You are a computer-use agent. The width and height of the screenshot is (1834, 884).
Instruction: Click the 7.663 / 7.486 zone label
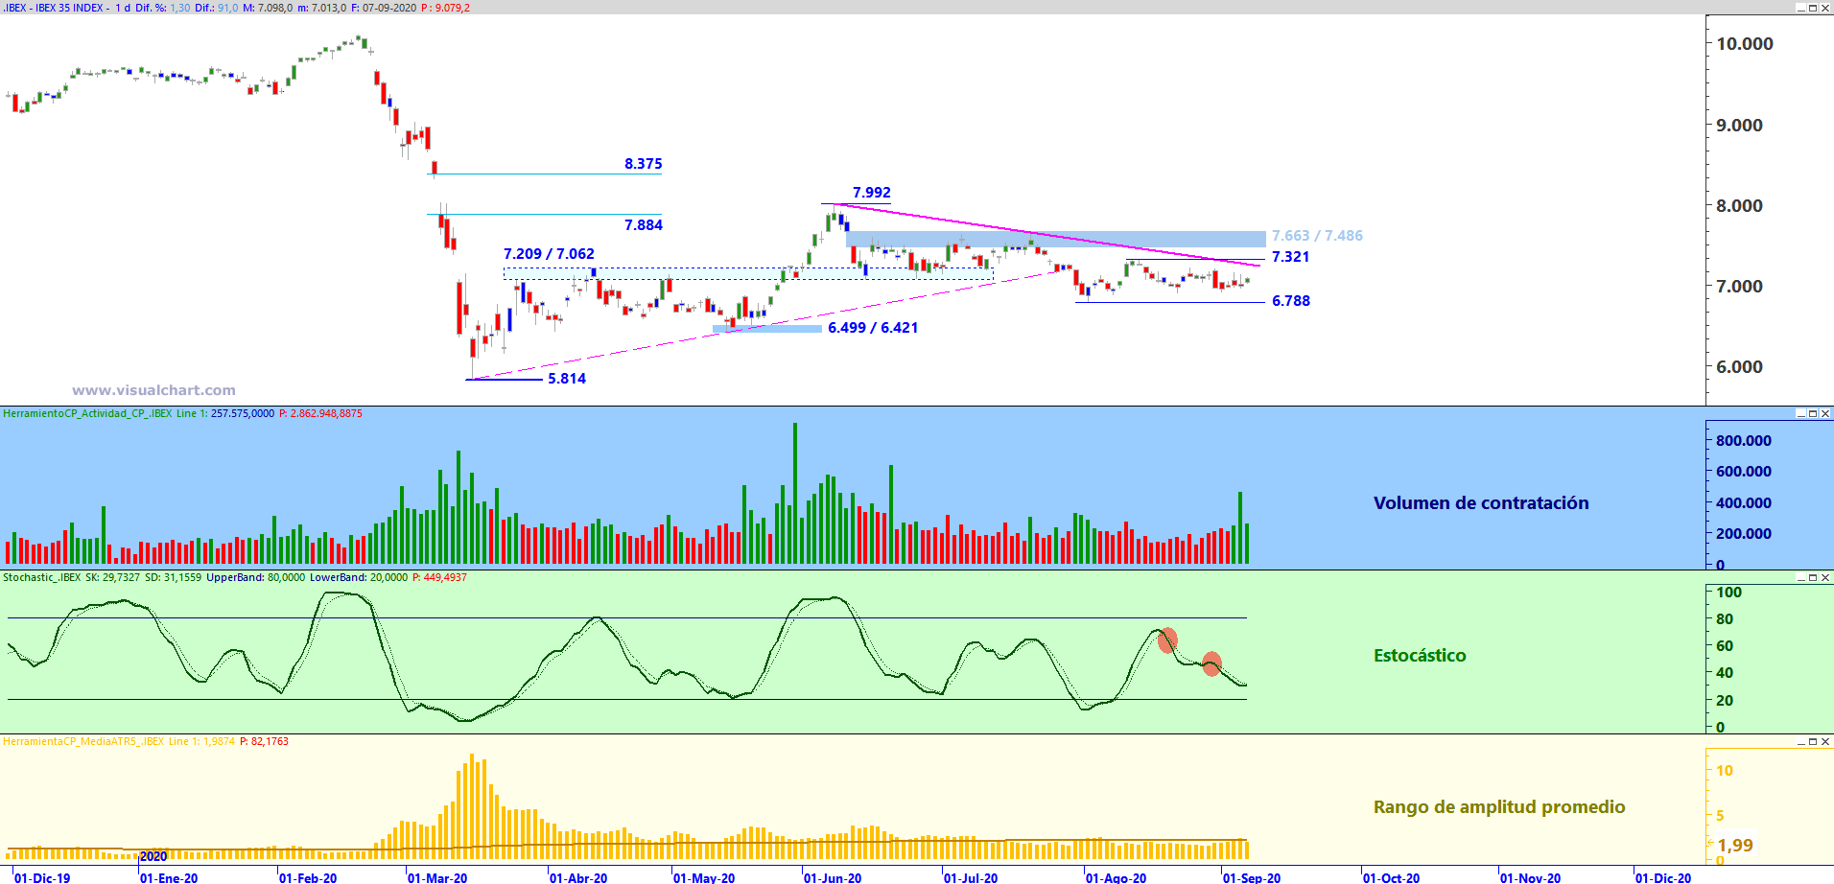pos(1317,236)
